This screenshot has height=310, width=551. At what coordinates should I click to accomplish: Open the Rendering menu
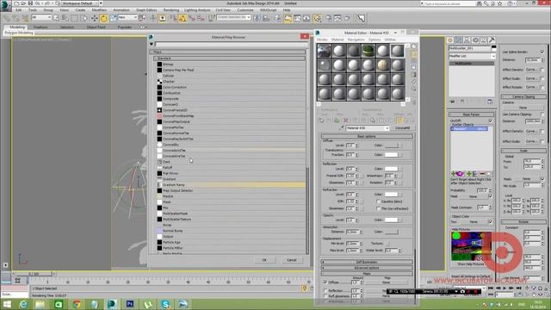pyautogui.click(x=171, y=10)
